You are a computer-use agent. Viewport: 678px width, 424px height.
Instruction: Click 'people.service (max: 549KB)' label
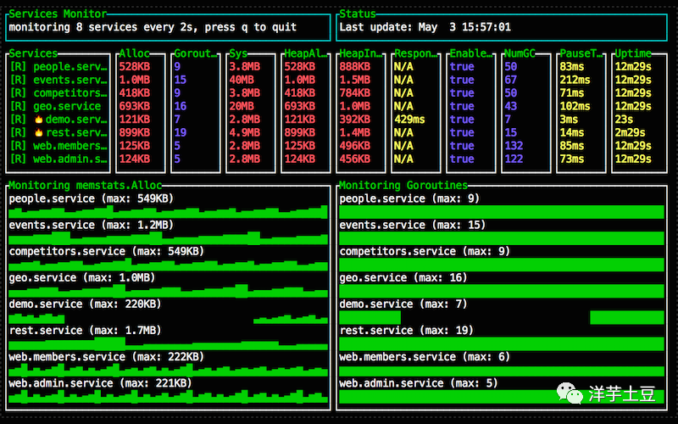[92, 198]
